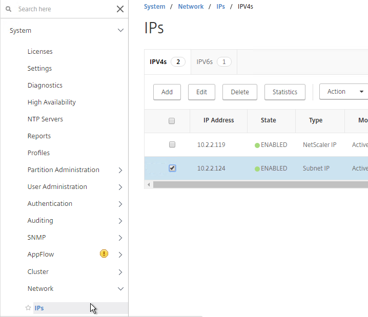Clear the search with the X icon
Viewport: 368px width, 317px height.
coord(120,9)
